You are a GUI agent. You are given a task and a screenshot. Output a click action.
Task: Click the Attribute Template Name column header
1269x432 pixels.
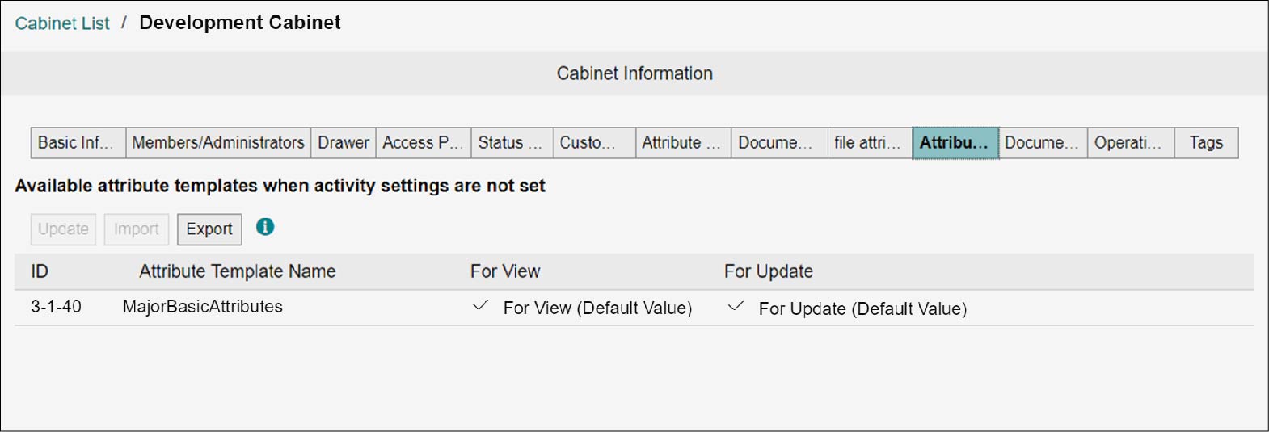click(238, 271)
